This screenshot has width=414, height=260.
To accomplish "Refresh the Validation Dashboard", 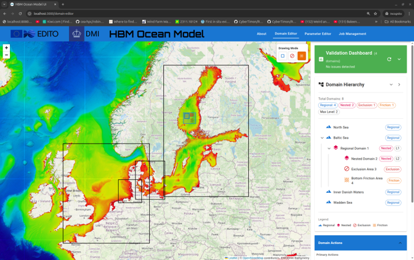I will click(389, 59).
